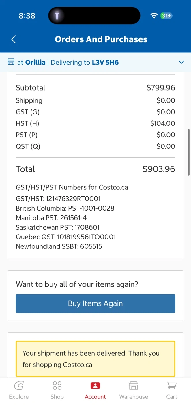
Task: Tap the Orders And Purchases title
Action: 101,39
